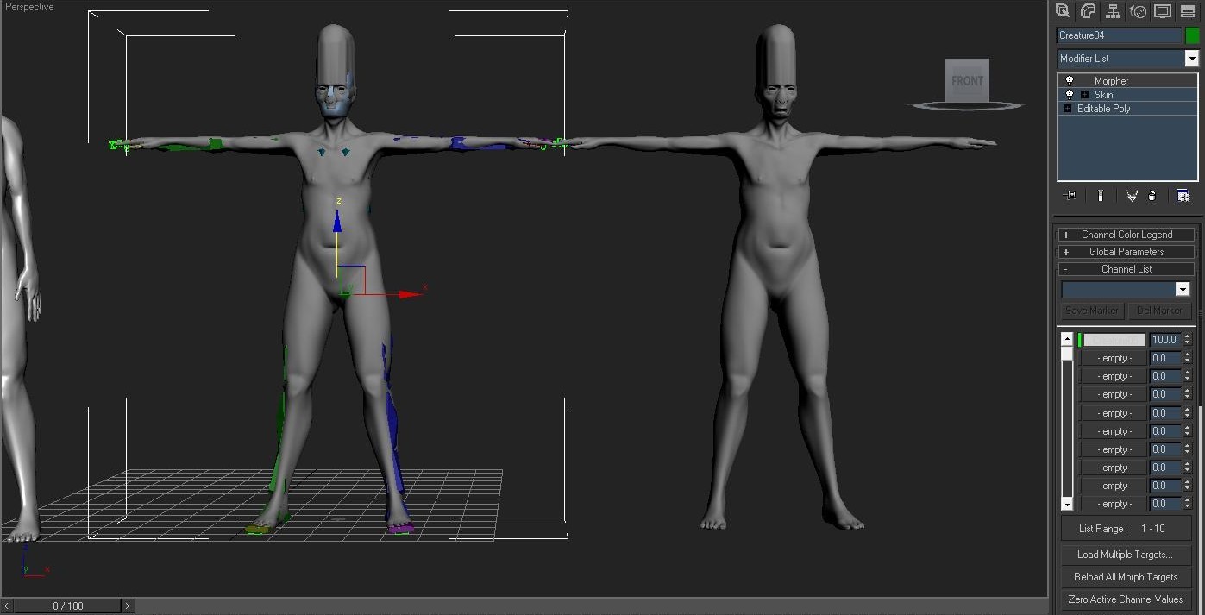Screen dimensions: 1205x615
Task: Click the FRONT face of ViewCube
Action: pyautogui.click(x=967, y=80)
